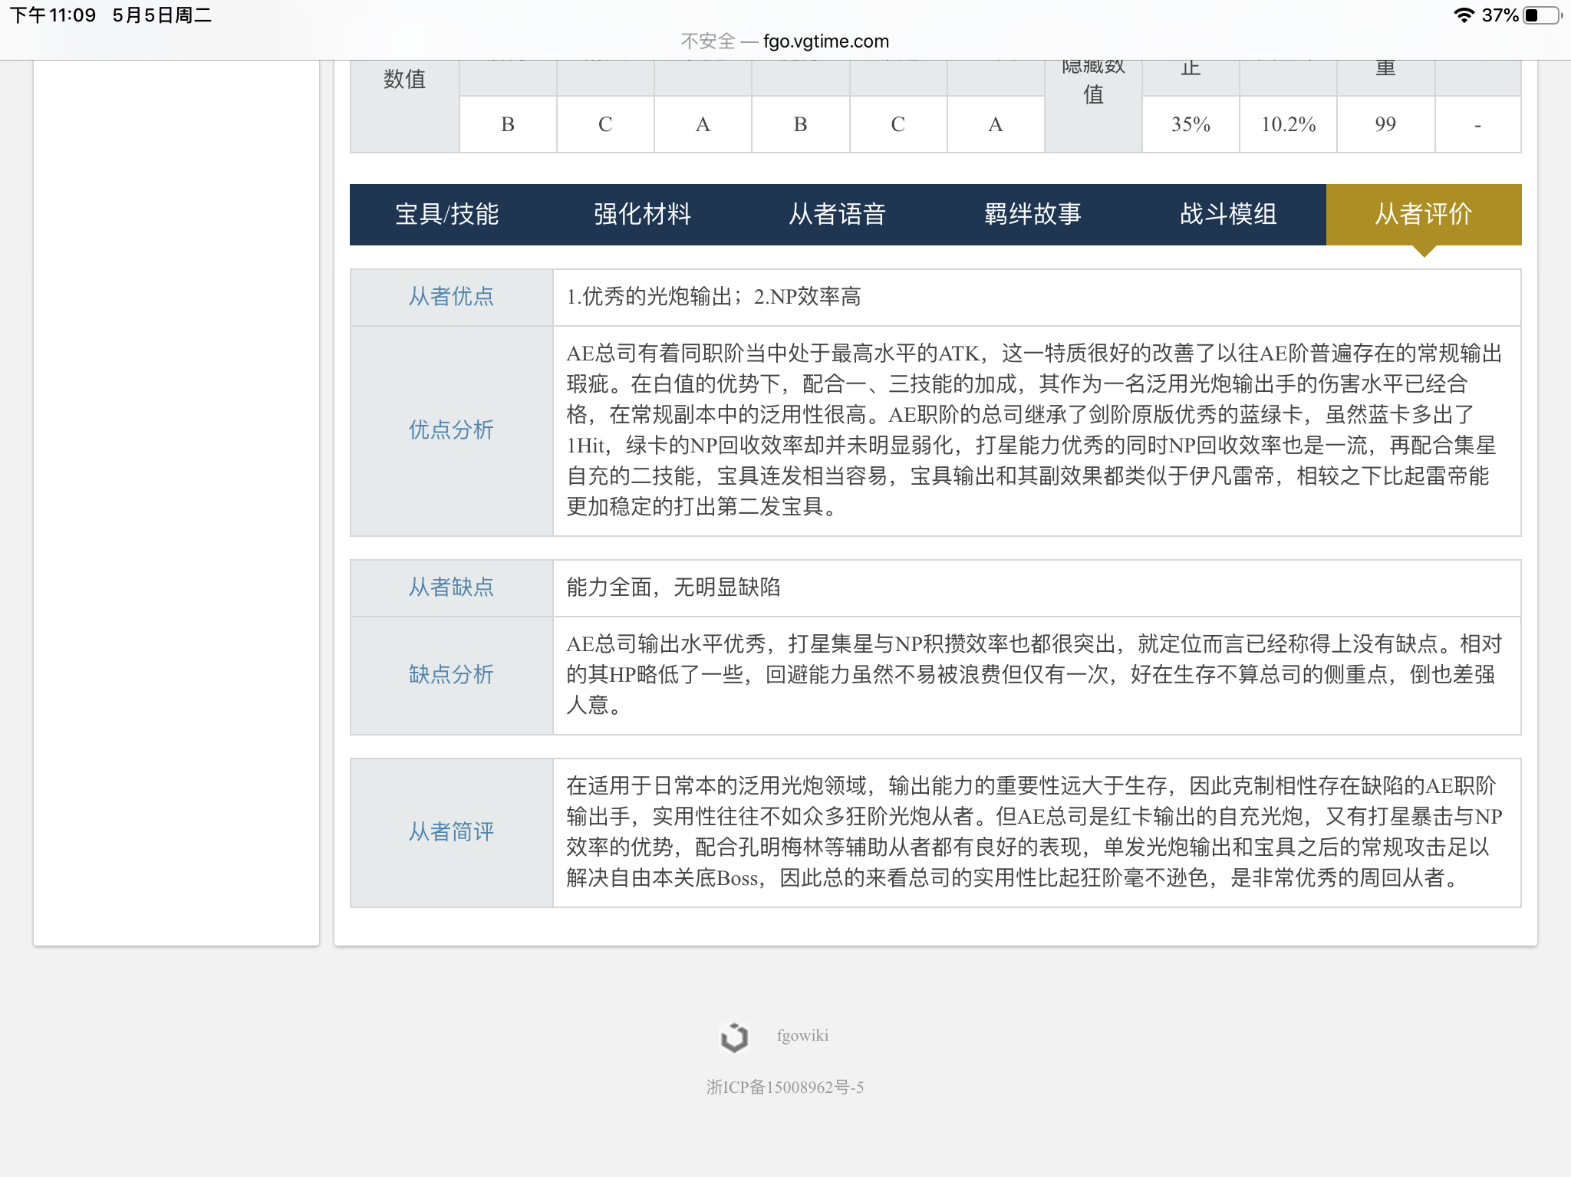Click the 10.2% value cell
Image resolution: width=1571 pixels, height=1178 pixels.
(1288, 124)
